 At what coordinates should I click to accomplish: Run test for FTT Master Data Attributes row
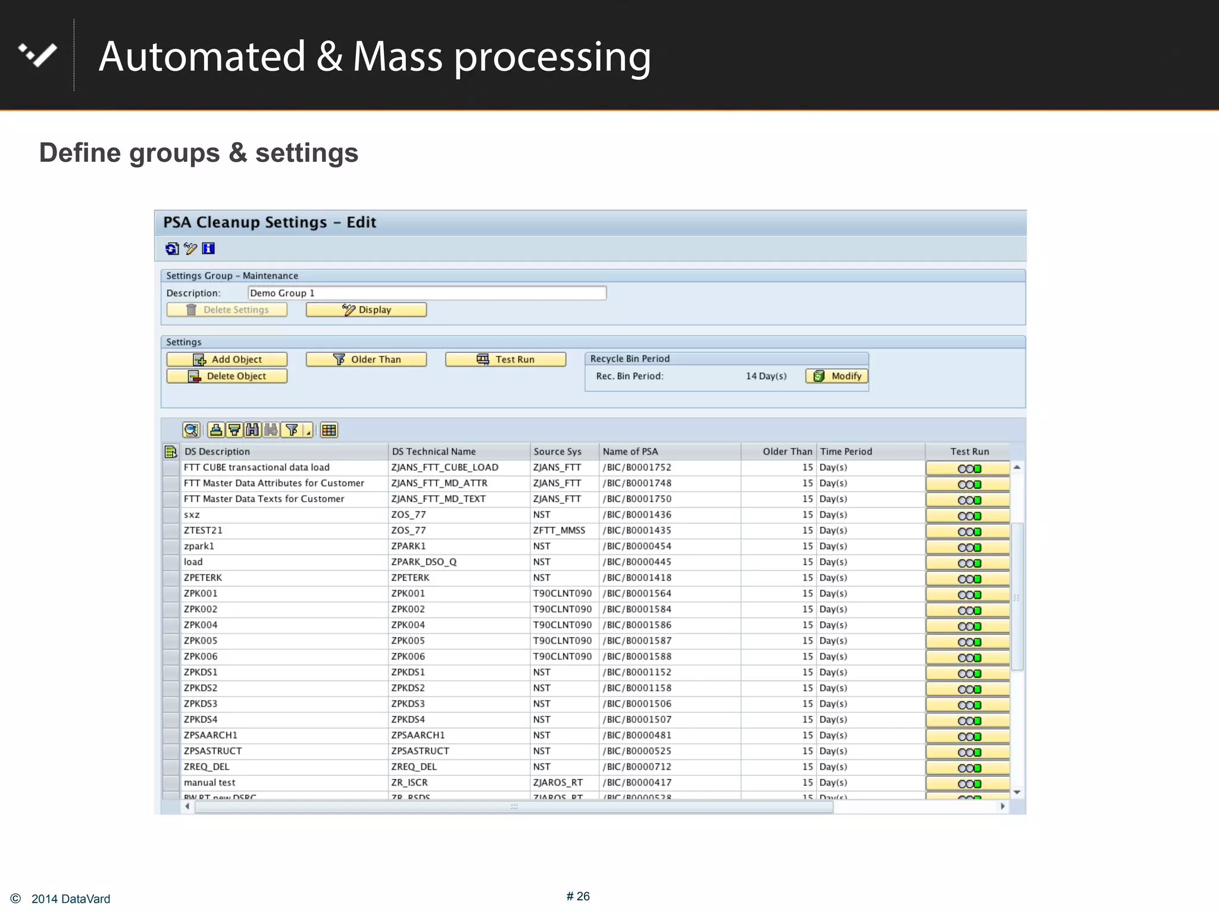(968, 484)
